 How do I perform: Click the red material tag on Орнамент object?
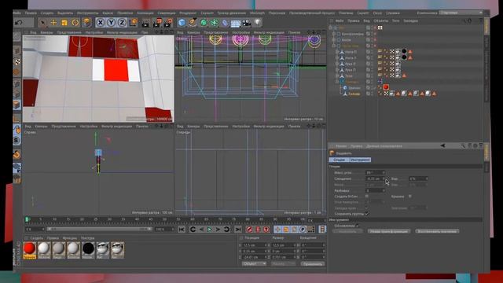(x=386, y=87)
